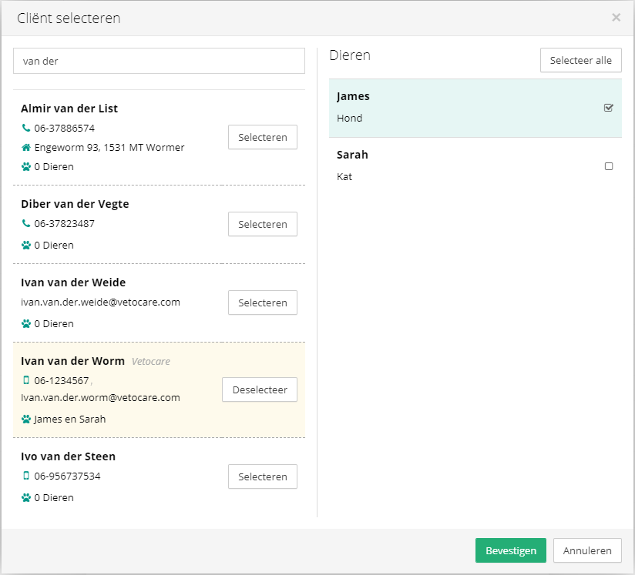This screenshot has height=575, width=635.
Task: Click paw icon under Almir van der List
Action: pos(26,167)
